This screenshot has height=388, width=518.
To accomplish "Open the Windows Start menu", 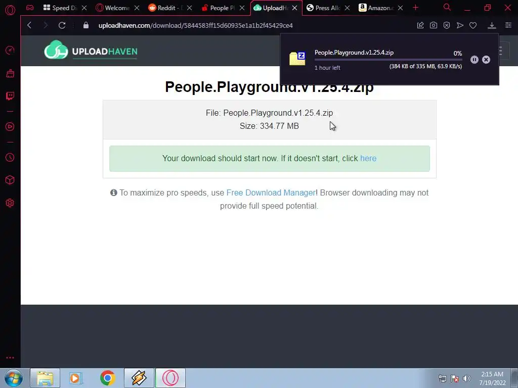I will click(x=13, y=378).
